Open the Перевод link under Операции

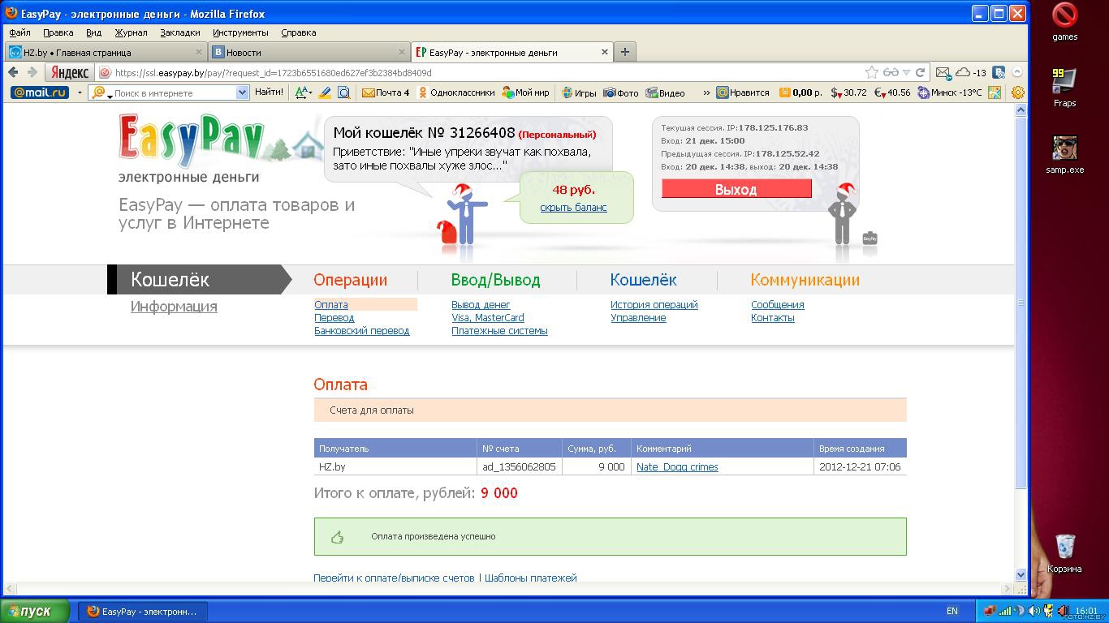tap(334, 318)
